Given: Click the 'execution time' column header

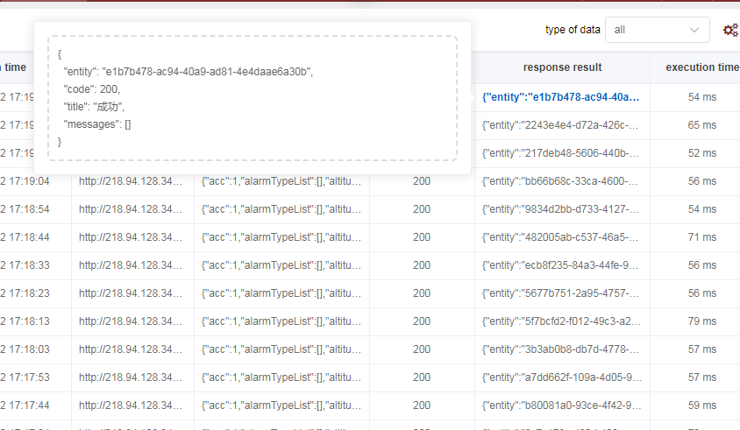Looking at the screenshot, I should pyautogui.click(x=701, y=67).
